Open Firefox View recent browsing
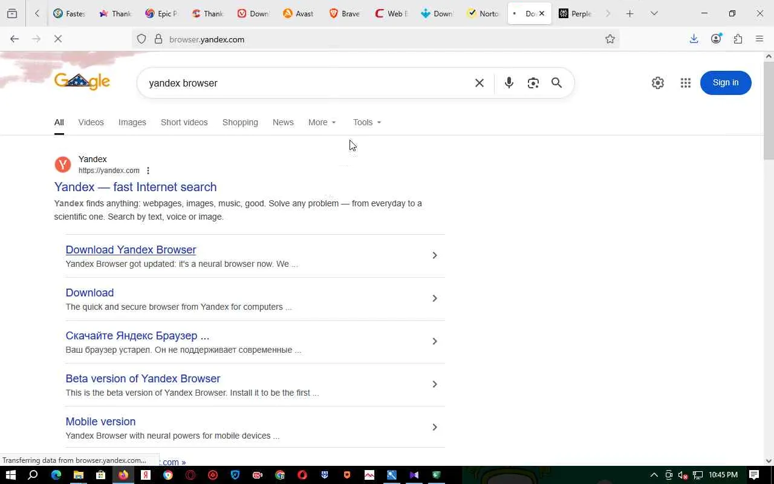The height and width of the screenshot is (484, 774). [12, 13]
